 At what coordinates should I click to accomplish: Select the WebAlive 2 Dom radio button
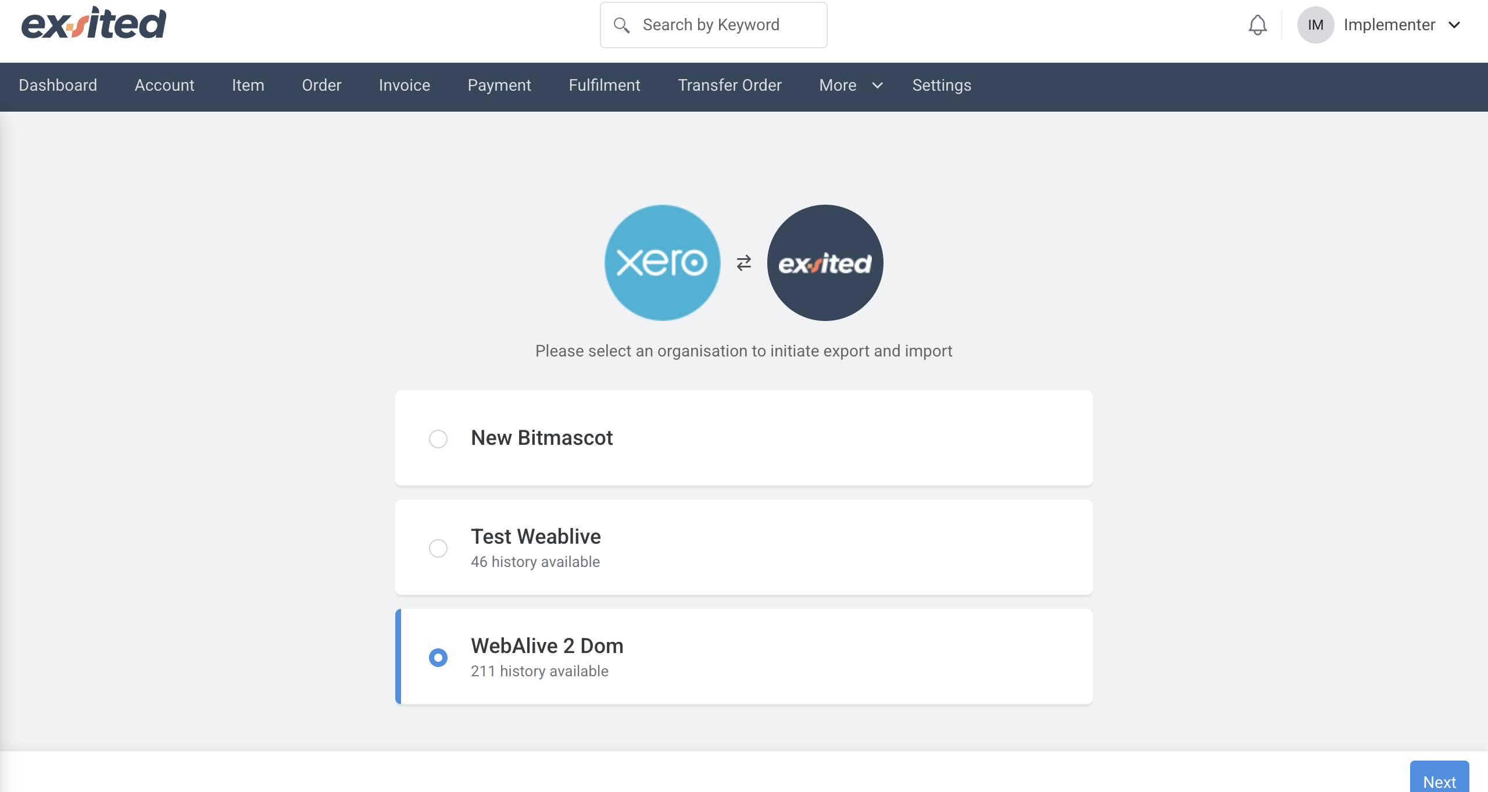coord(438,657)
